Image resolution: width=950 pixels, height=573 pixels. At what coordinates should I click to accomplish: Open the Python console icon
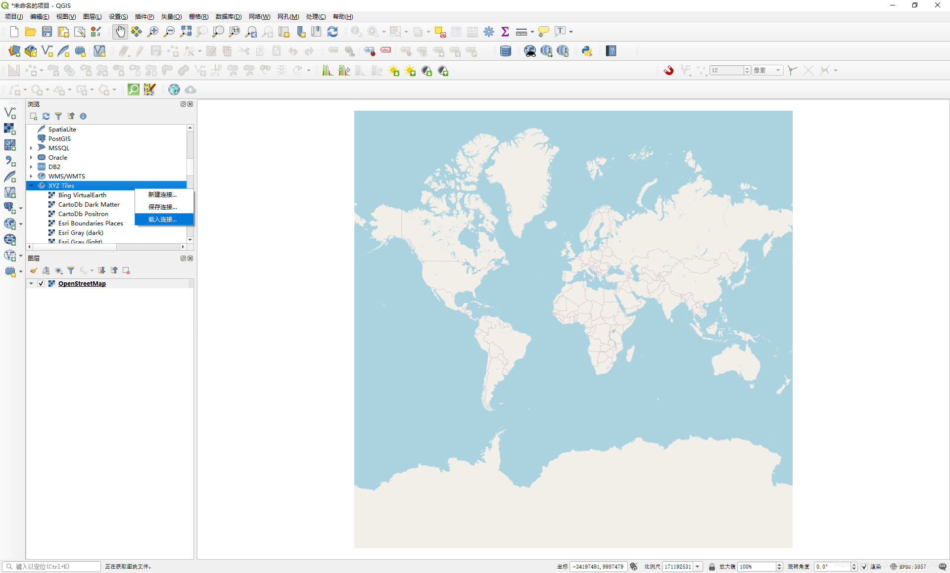[x=587, y=51]
